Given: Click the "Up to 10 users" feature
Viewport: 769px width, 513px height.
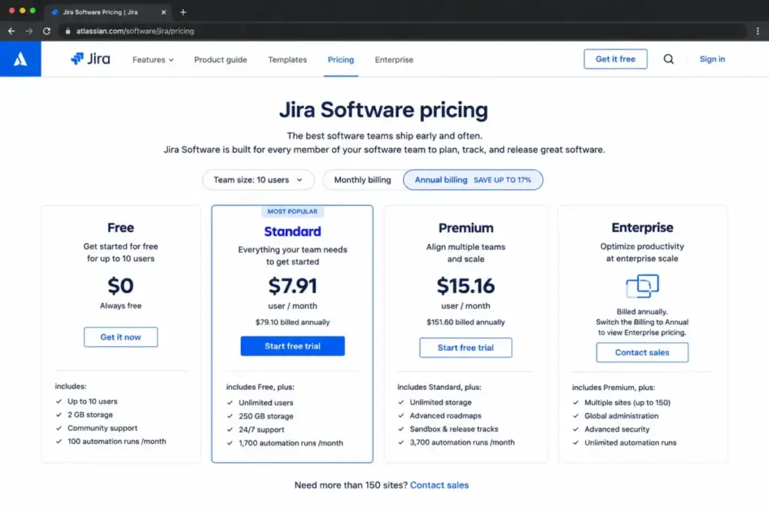Looking at the screenshot, I should [92, 401].
